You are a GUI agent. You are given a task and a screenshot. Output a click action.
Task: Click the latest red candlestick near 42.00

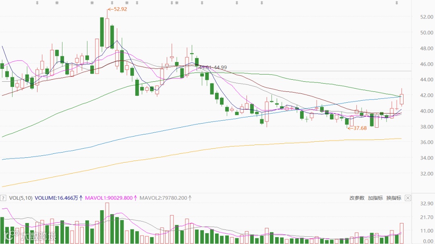click(402, 99)
